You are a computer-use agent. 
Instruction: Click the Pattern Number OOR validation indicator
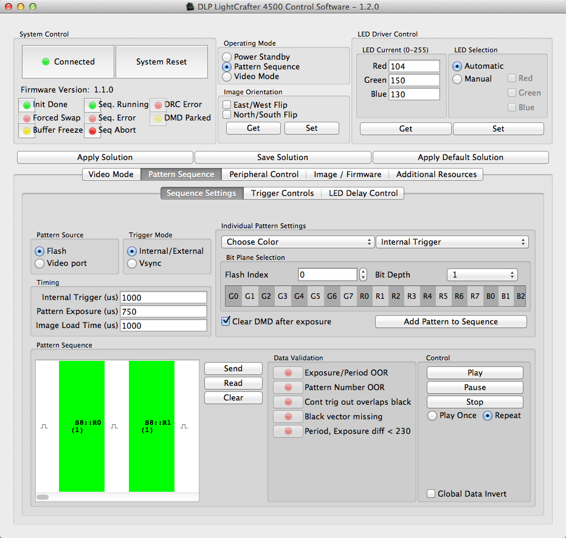[288, 387]
